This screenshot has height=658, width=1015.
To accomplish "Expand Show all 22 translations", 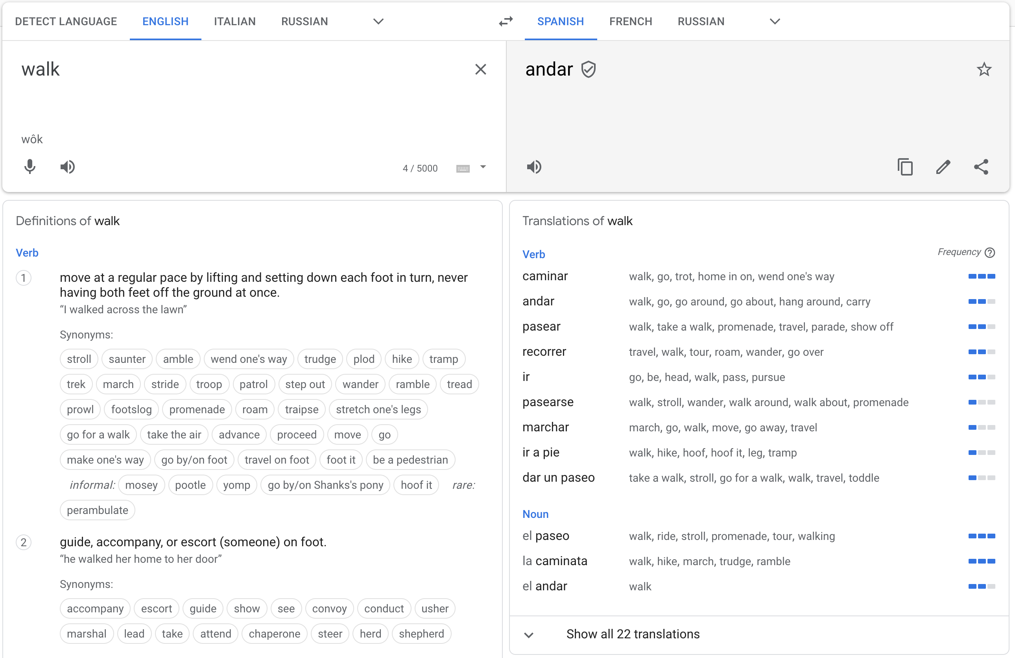I will [x=633, y=634].
